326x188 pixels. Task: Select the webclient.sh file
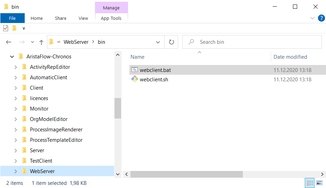pos(154,80)
